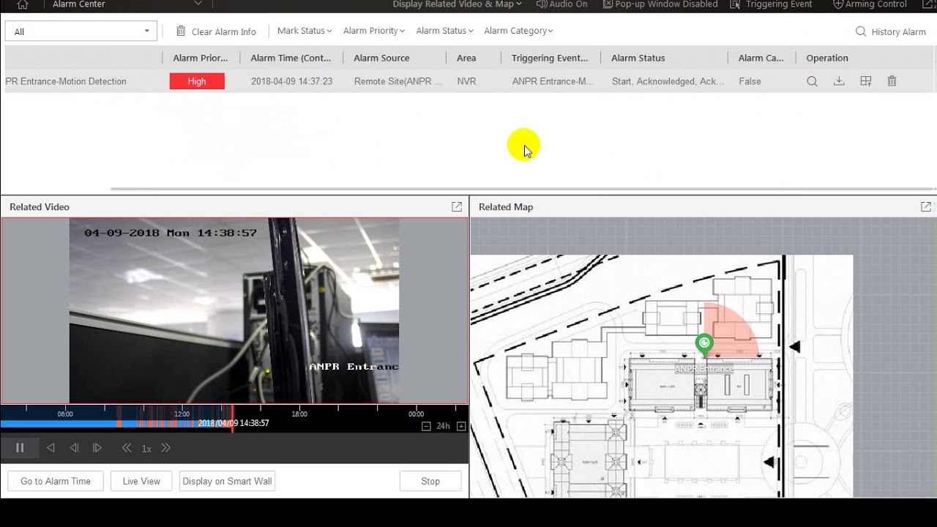Open the Mark Status dropdown
The width and height of the screenshot is (937, 527).
coord(303,31)
